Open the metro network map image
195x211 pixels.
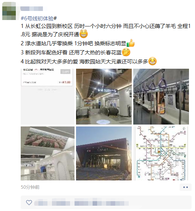(x=161, y=153)
